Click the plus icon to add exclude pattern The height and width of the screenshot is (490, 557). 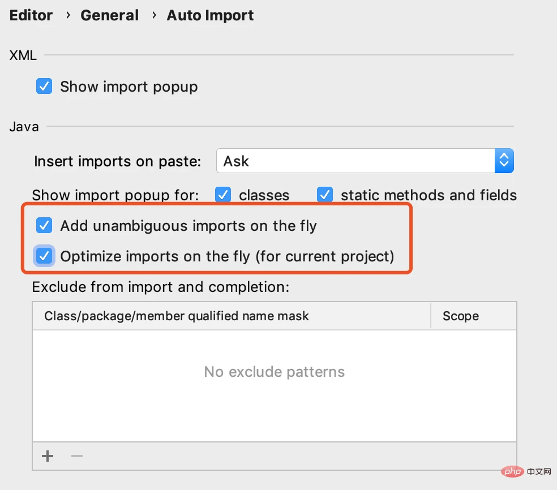[47, 456]
